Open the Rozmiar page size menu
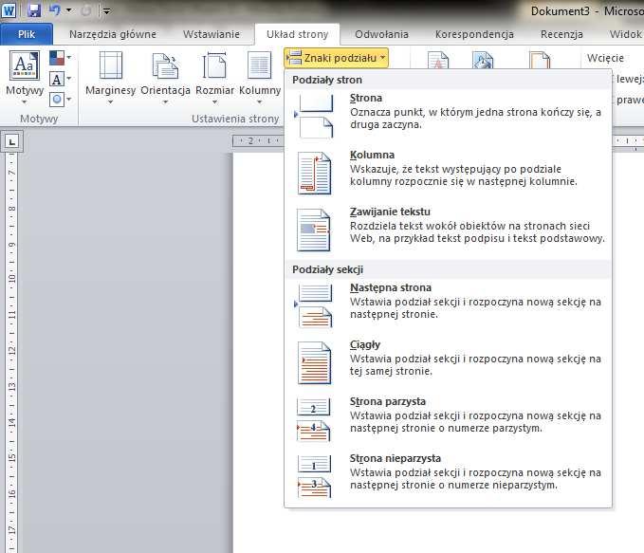This screenshot has width=644, height=553. coord(214,77)
